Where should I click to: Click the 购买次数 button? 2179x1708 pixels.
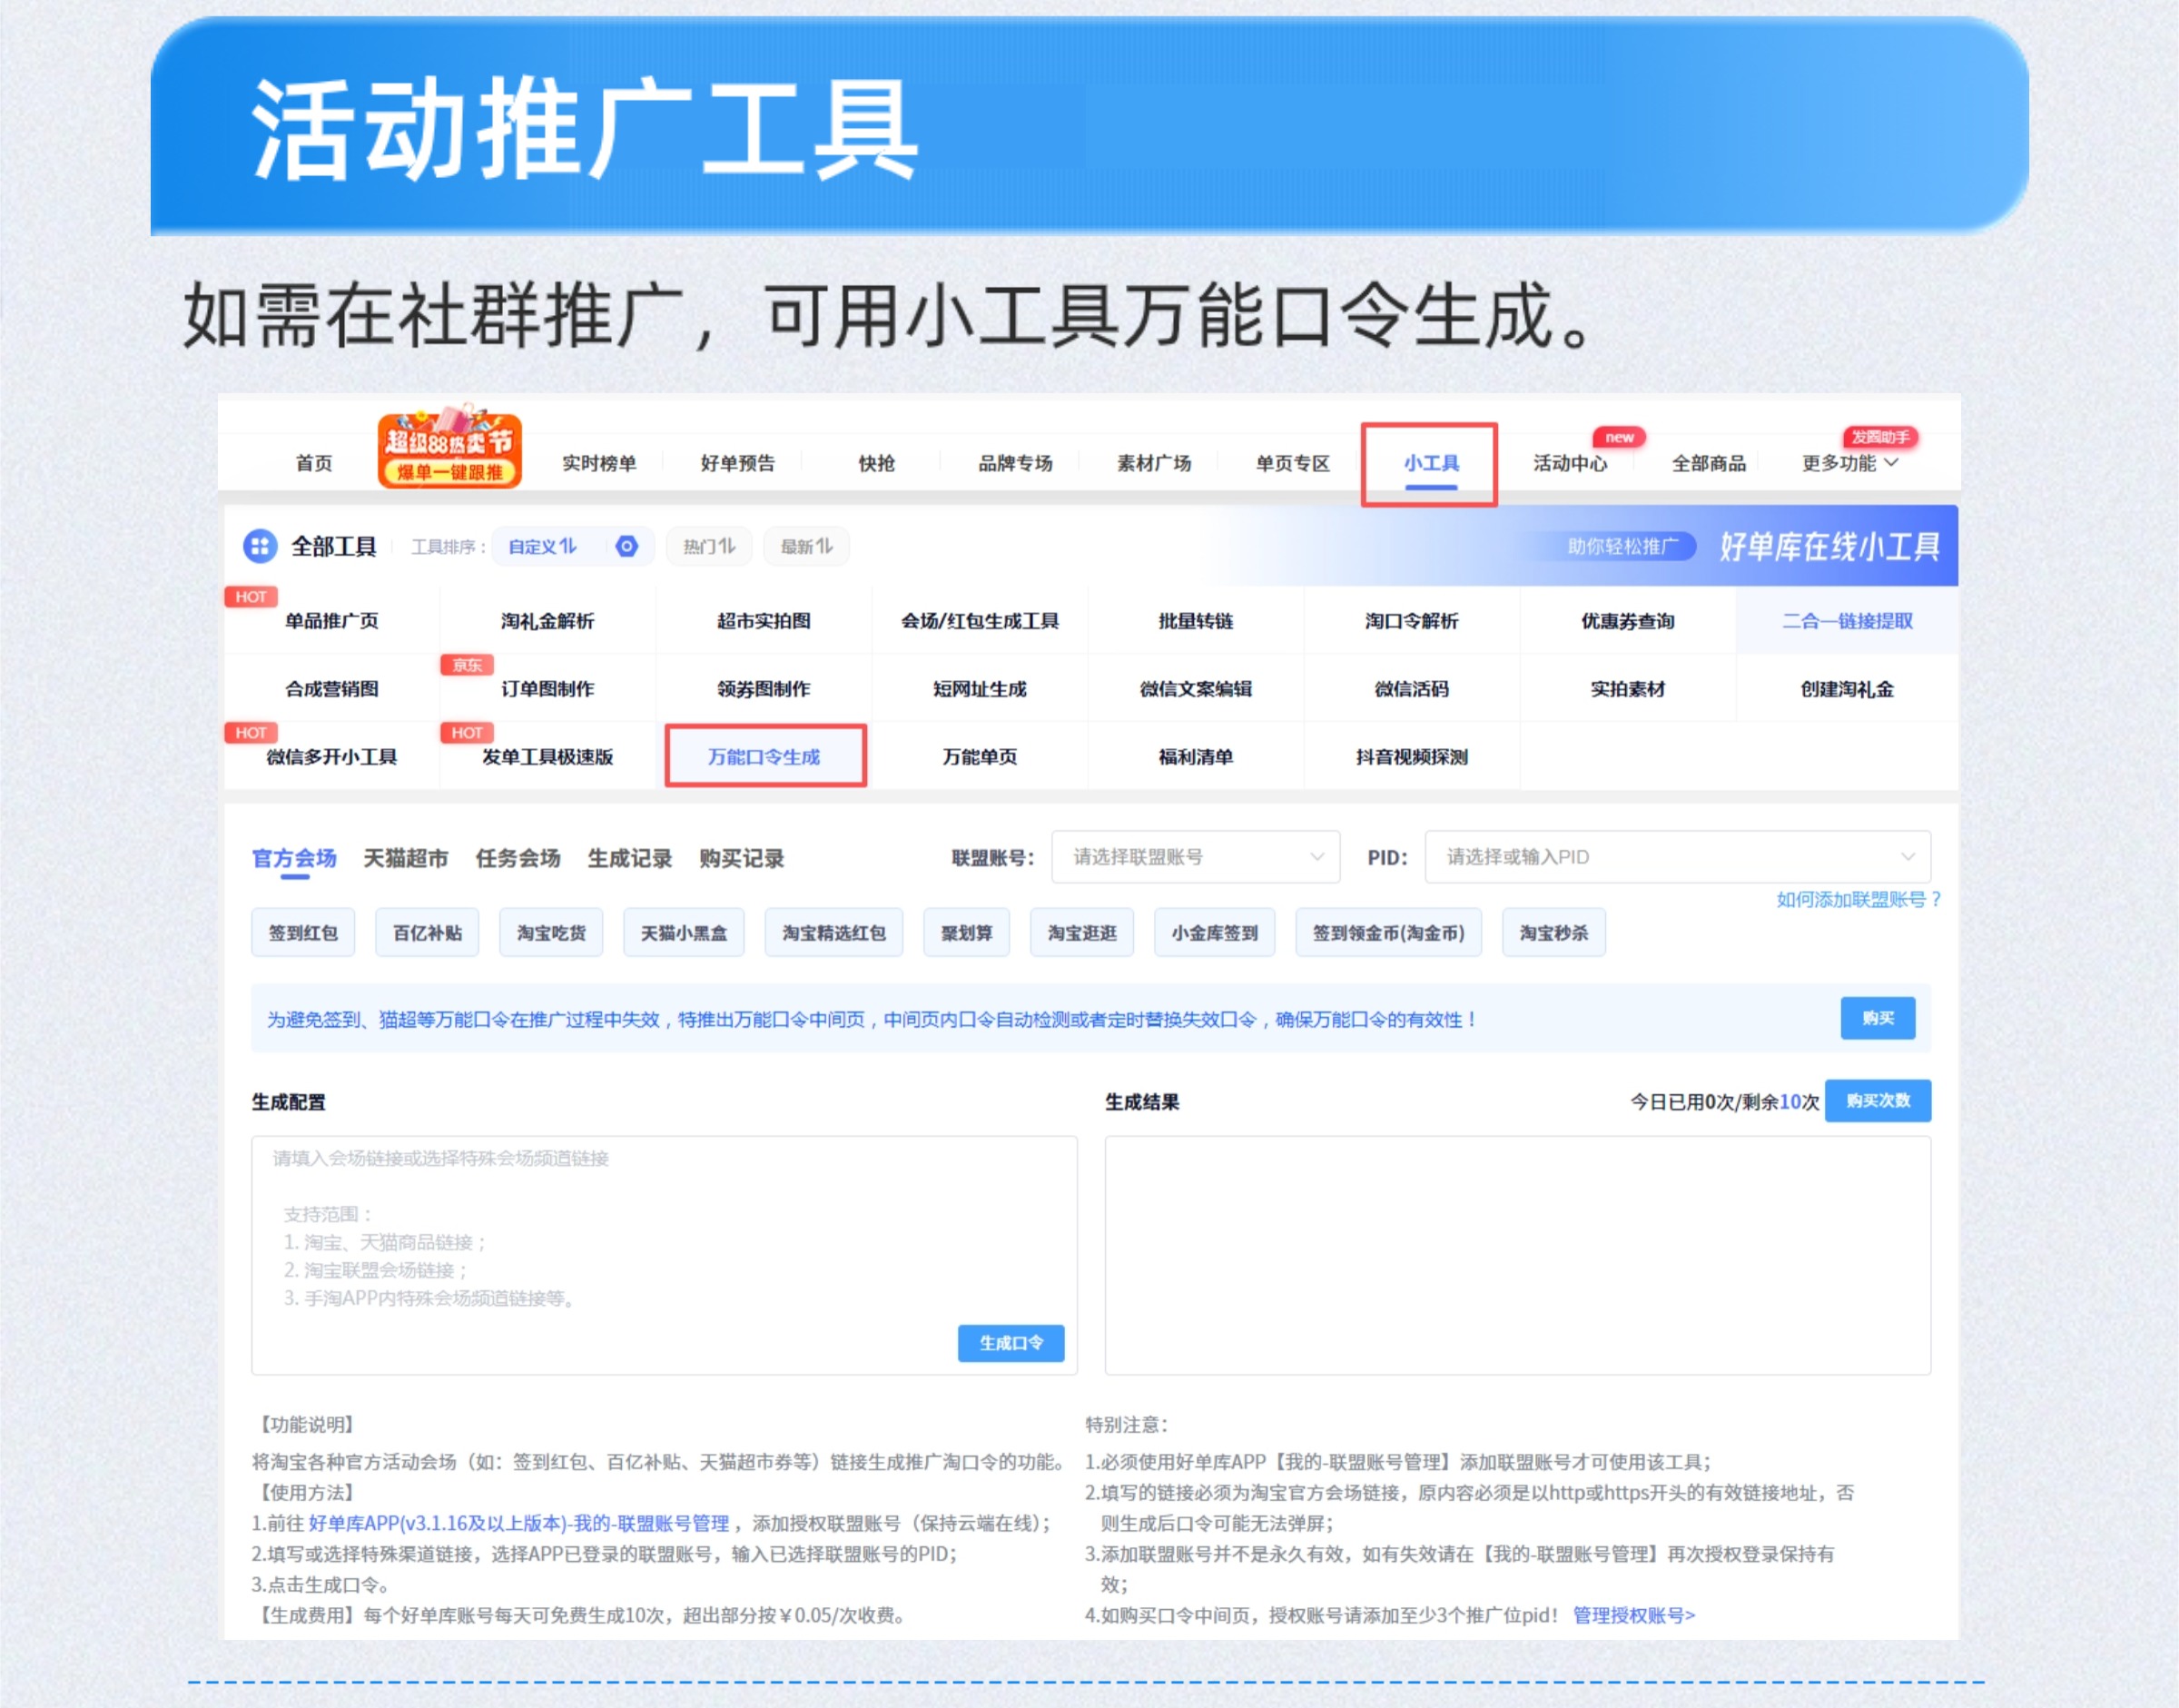coord(1877,1100)
